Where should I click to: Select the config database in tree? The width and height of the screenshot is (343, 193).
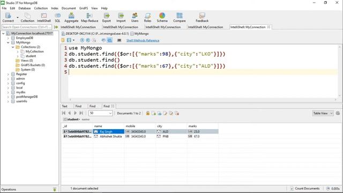coord(20,83)
